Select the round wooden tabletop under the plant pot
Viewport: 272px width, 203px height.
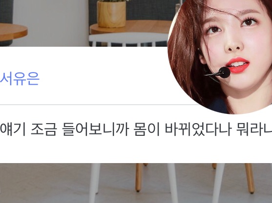tap(129, 28)
